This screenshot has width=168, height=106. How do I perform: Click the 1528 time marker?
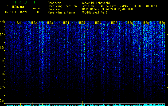tap(130, 23)
